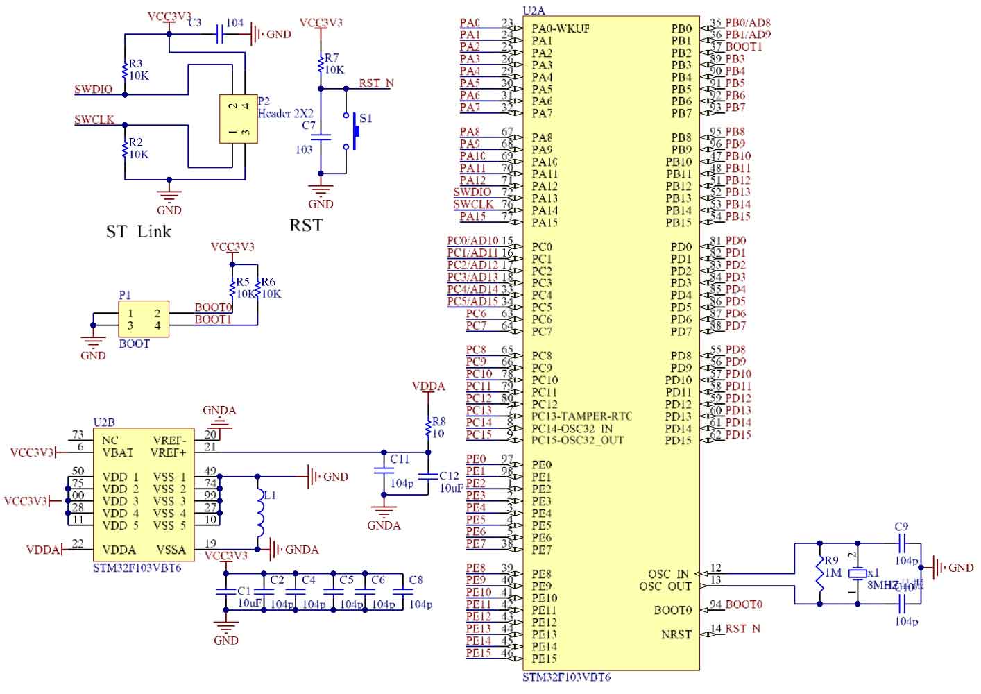Click capacitor C3 labeled 104

point(221,33)
